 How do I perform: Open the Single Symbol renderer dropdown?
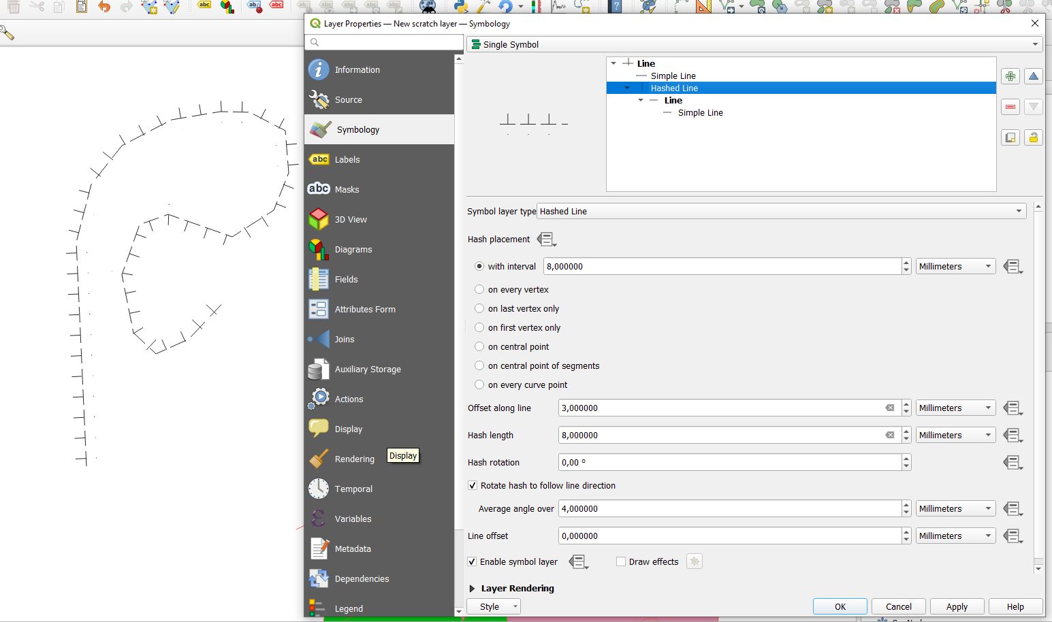pyautogui.click(x=754, y=44)
